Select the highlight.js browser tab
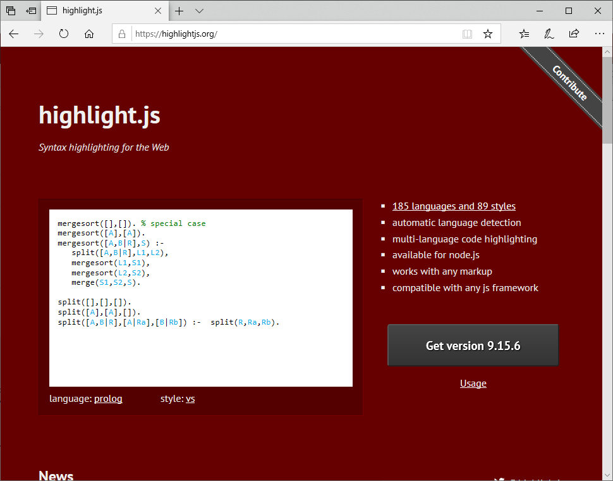Screen dimensions: 613x481 (x=105, y=11)
